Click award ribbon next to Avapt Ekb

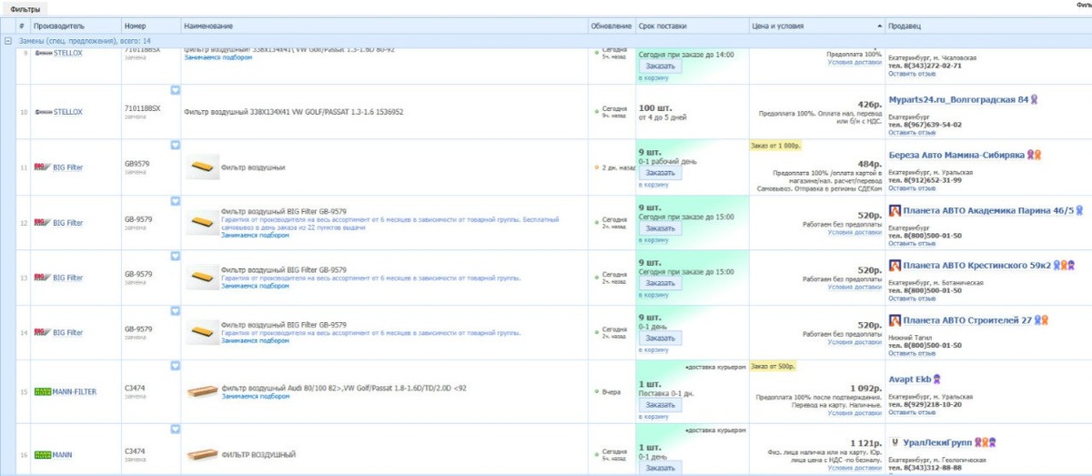pyautogui.click(x=936, y=378)
